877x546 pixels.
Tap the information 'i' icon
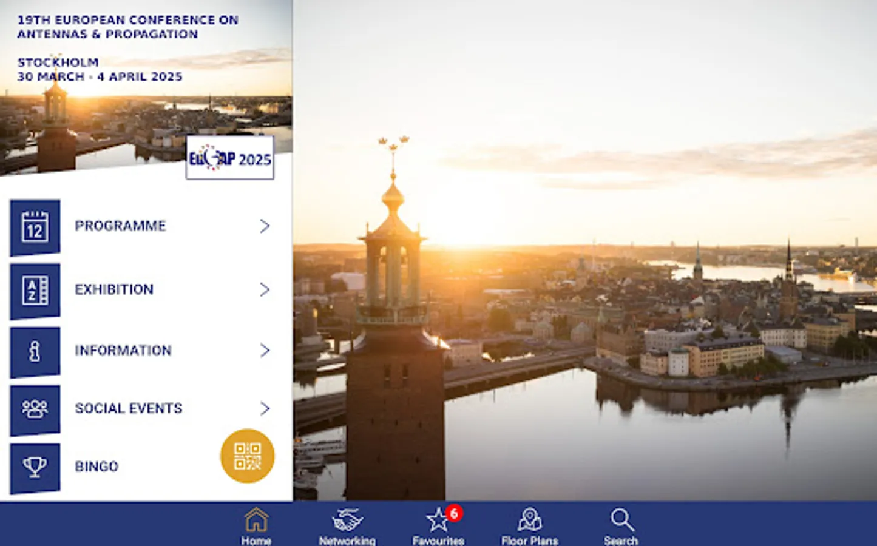[35, 351]
